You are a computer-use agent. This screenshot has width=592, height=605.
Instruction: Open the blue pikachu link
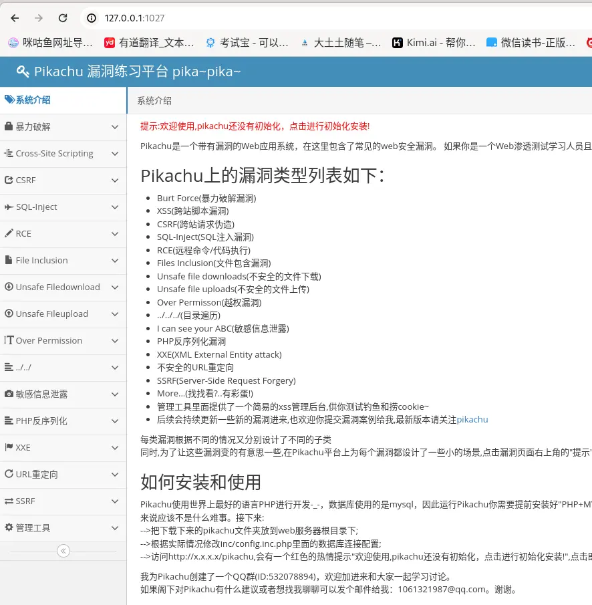coord(472,419)
